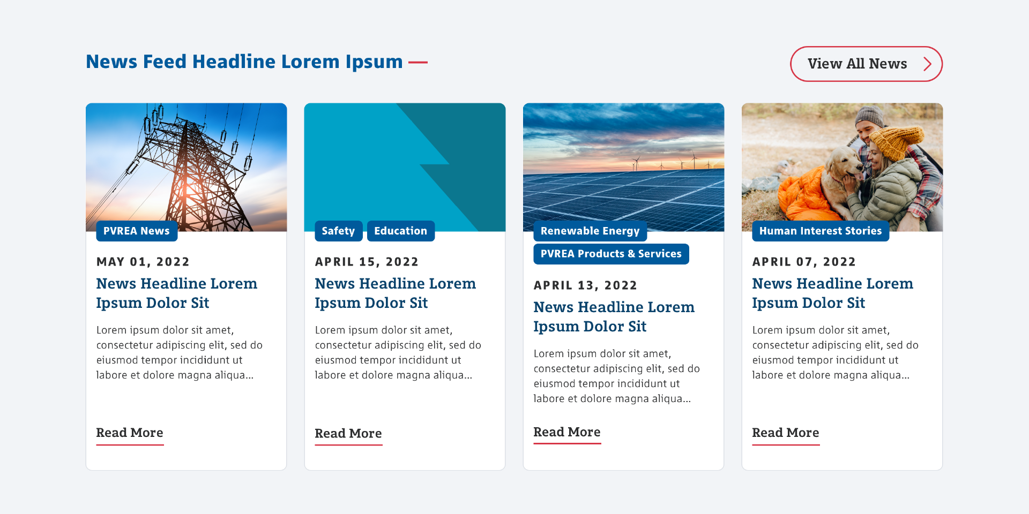Screen dimensions: 1029x514
Task: Open the solar panel field thumbnail
Action: (x=623, y=167)
